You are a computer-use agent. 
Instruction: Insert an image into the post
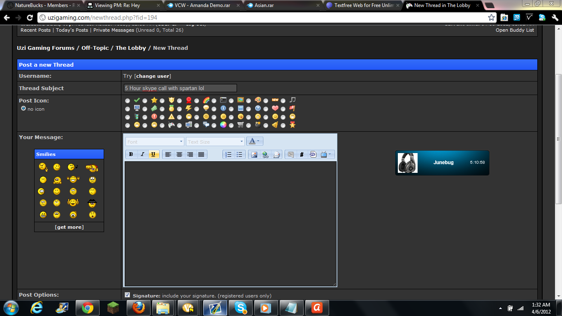tap(254, 155)
